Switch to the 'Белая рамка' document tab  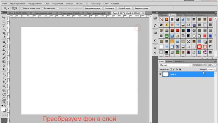tap(71, 13)
